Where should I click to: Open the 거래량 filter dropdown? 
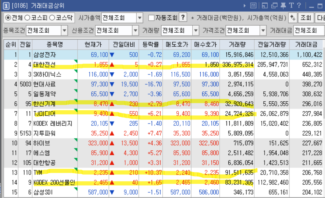pos(196,31)
